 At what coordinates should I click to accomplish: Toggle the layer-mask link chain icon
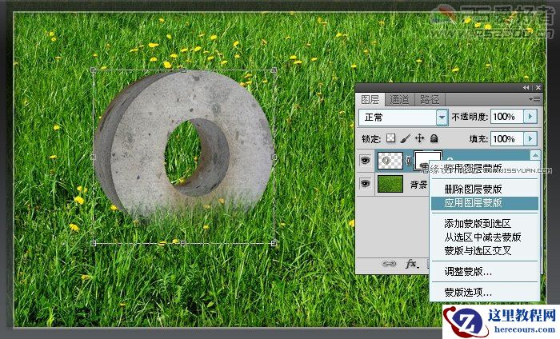[409, 162]
